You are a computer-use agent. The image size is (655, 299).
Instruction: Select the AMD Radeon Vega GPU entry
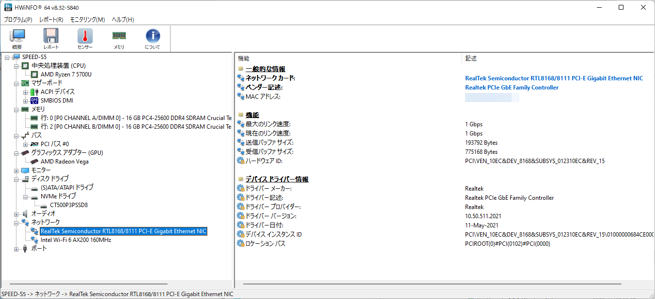point(64,162)
